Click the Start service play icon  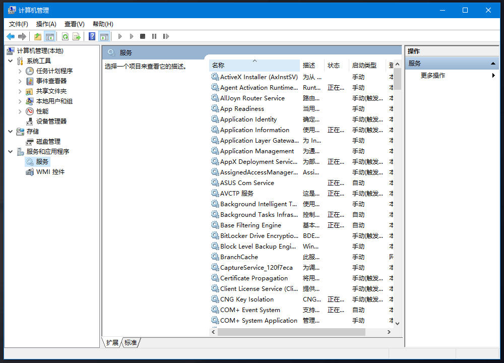(x=120, y=37)
